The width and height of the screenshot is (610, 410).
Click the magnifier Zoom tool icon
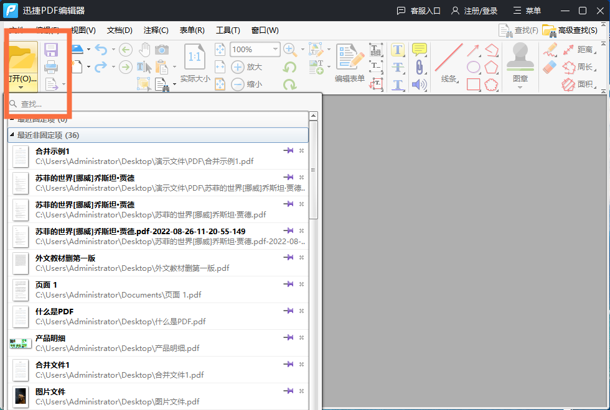pyautogui.click(x=290, y=49)
